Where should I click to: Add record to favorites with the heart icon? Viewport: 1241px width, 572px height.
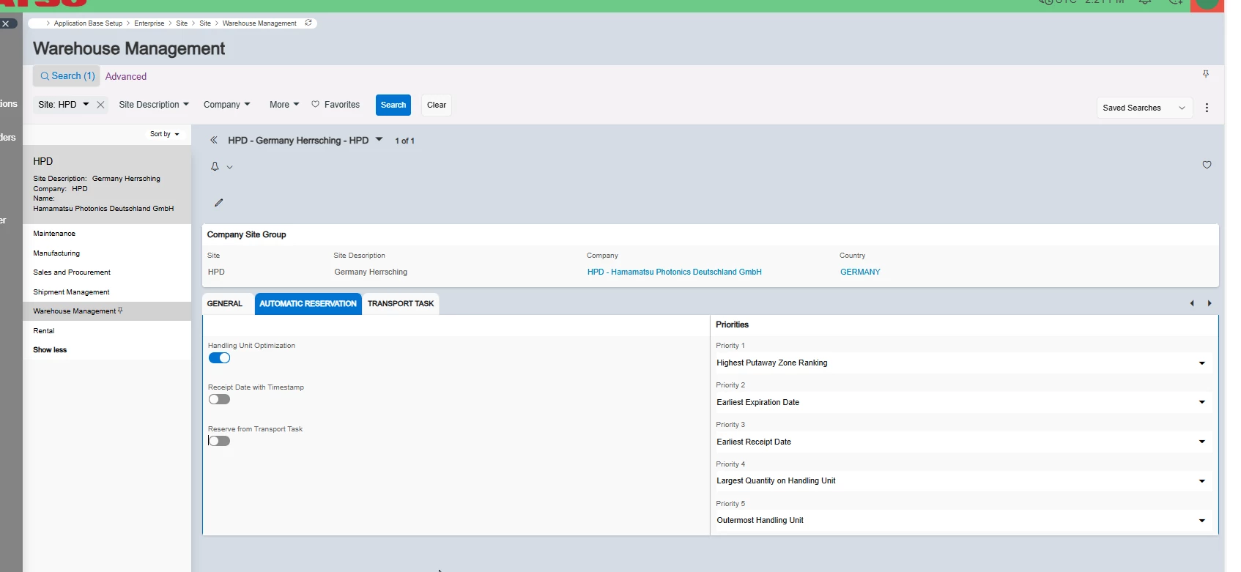(1207, 165)
